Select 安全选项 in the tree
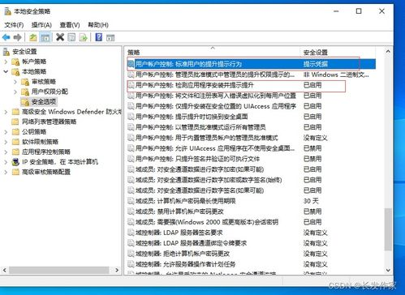This screenshot has width=405, height=295. [x=44, y=102]
